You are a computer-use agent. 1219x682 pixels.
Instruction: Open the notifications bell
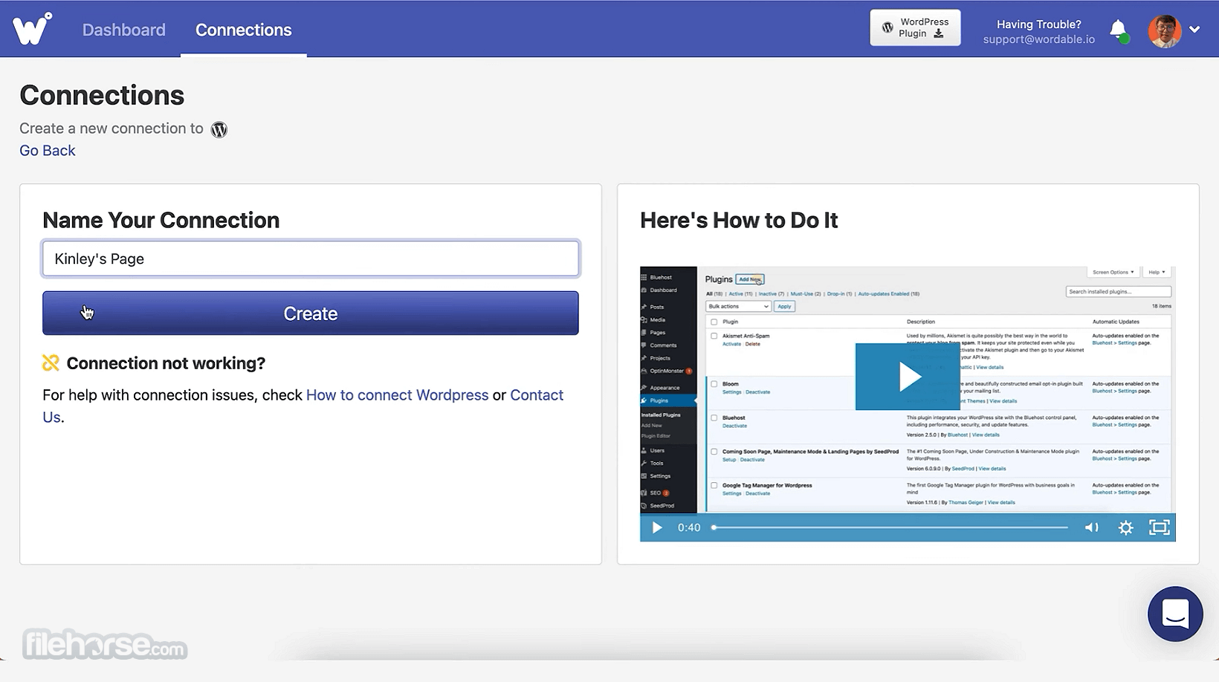click(1118, 30)
